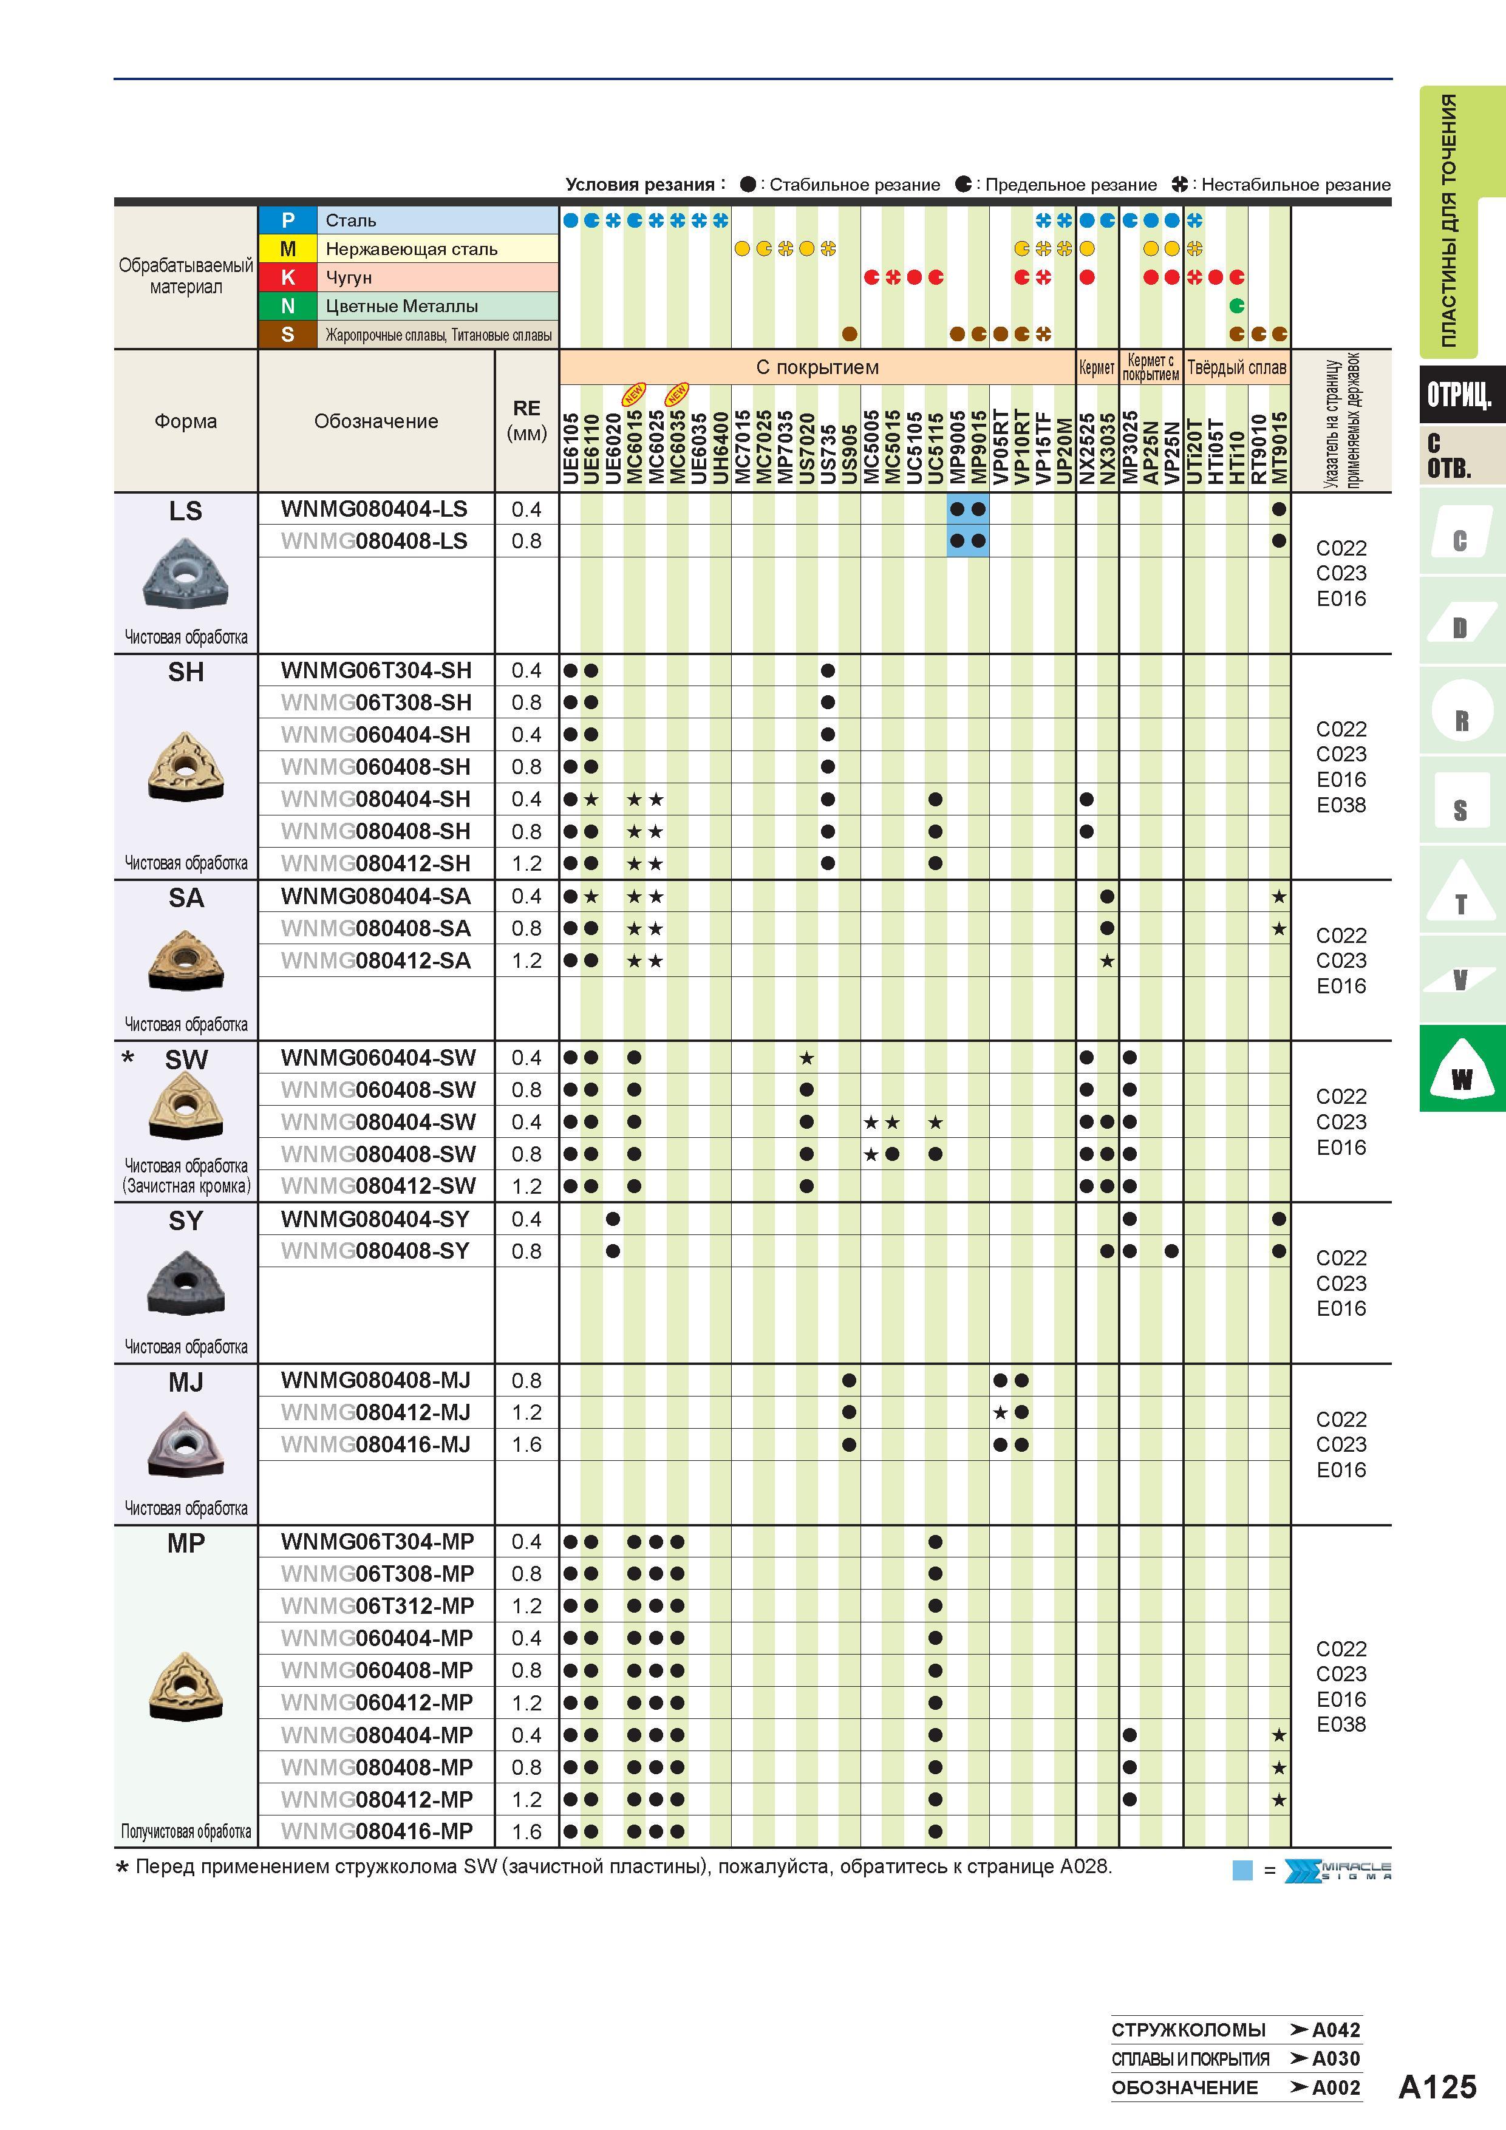Click the page number A125
1506x2130 pixels.
1437,2086
